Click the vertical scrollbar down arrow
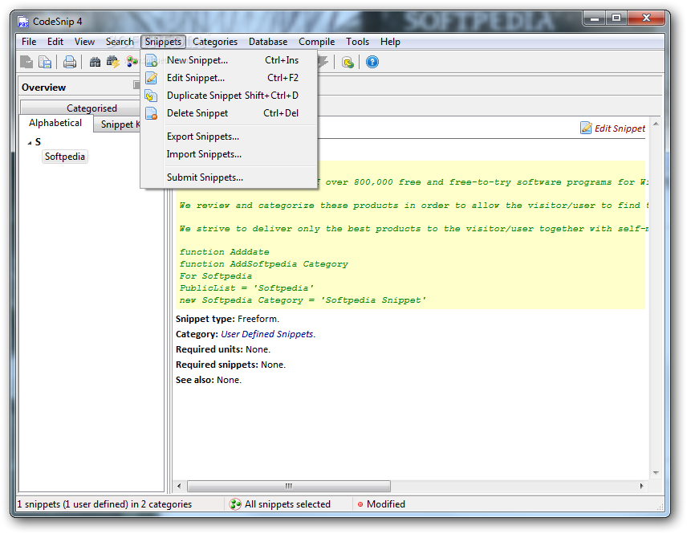Screen dimensions: 687x534 [x=656, y=473]
